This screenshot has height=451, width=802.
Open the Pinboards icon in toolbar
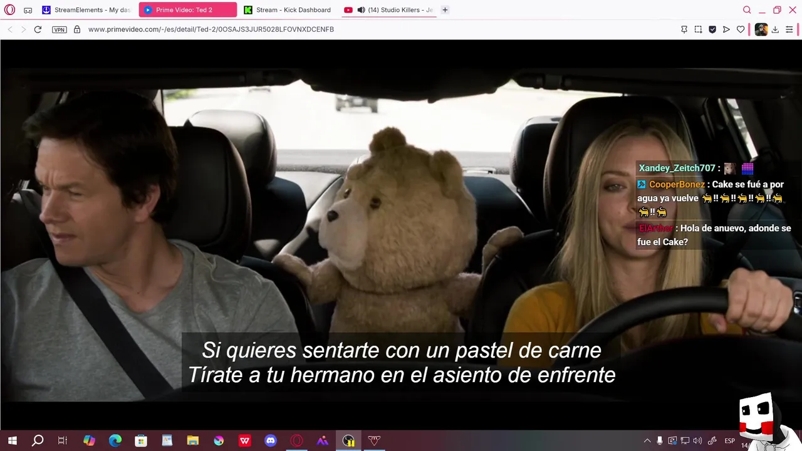(684, 29)
